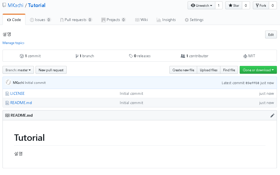The width and height of the screenshot is (280, 175).
Task: Open the MIT license link
Action: pos(249,56)
